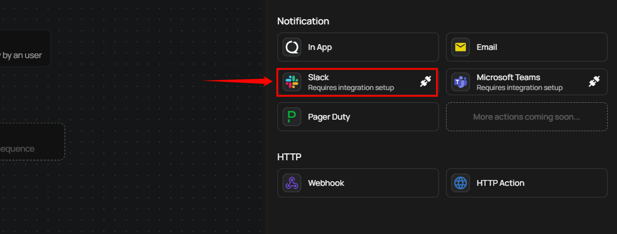Screen dimensions: 617x234
Task: Click the Pager Duty green P icon
Action: click(291, 117)
